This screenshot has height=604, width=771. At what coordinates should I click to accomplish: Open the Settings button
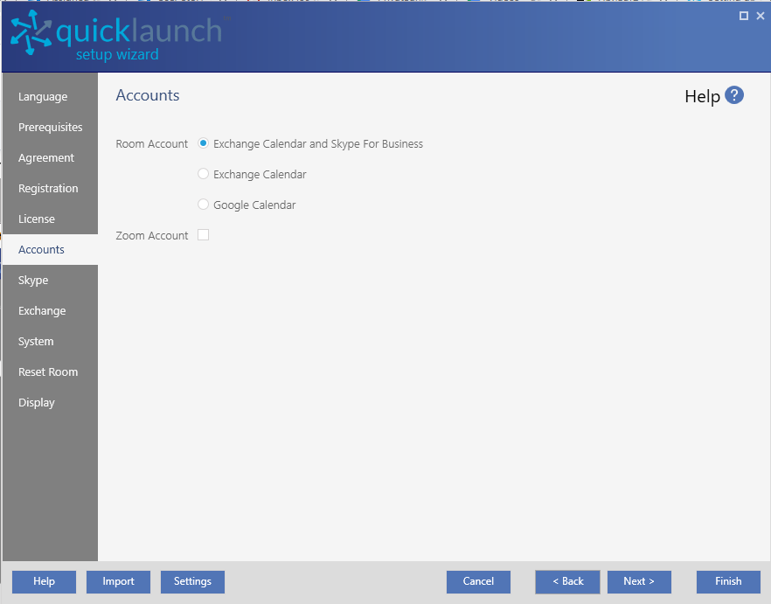[192, 581]
